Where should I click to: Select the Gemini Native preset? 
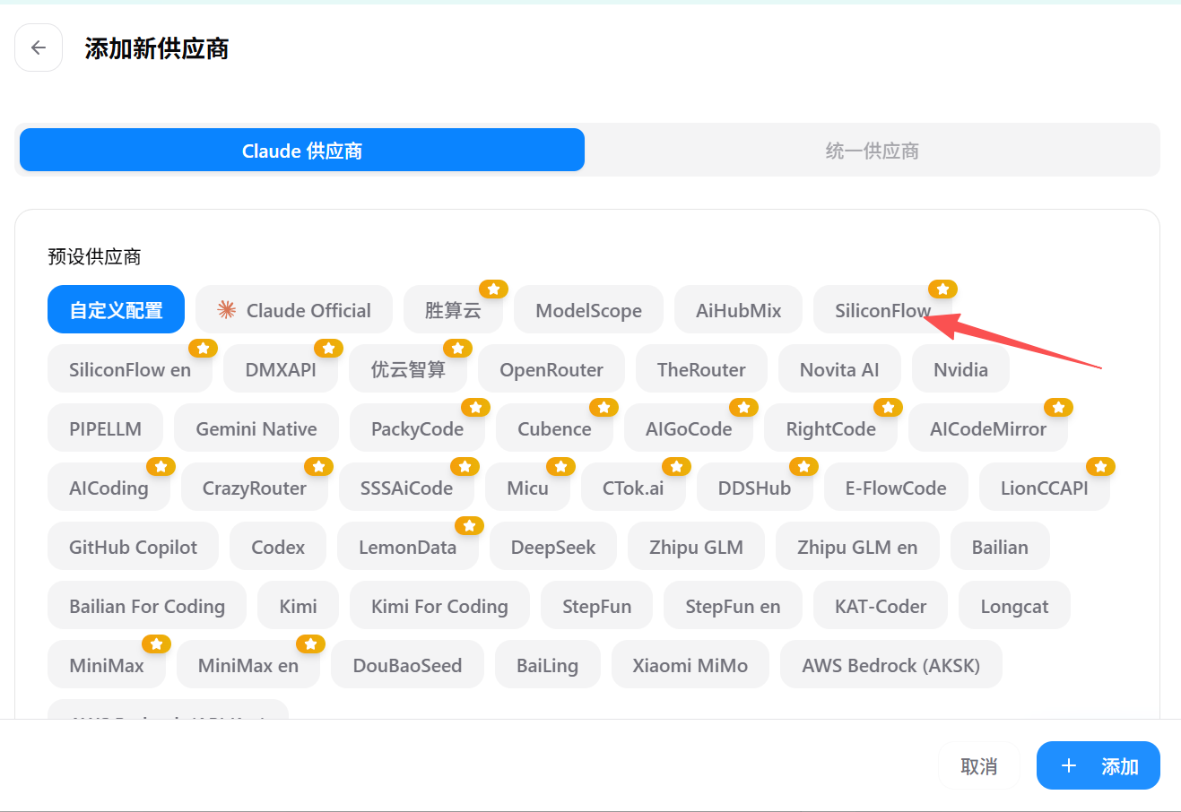tap(256, 428)
